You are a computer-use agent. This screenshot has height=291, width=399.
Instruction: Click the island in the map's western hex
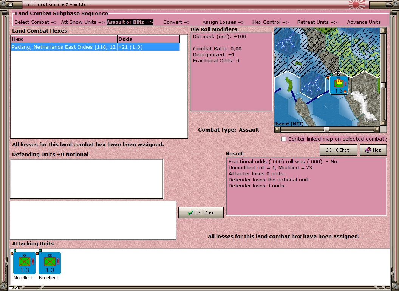click(289, 84)
